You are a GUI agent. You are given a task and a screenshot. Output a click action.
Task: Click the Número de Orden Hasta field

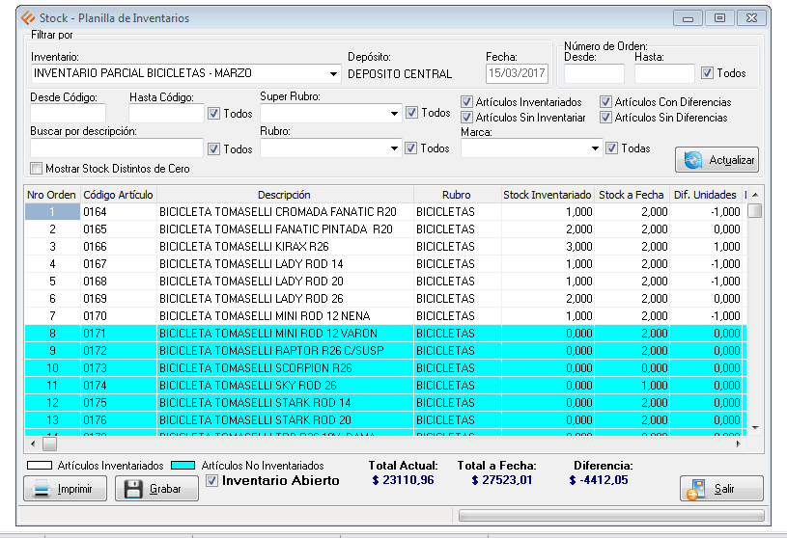[663, 73]
